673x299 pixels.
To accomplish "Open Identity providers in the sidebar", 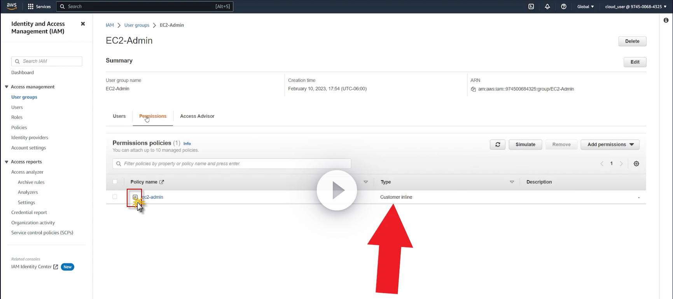I will (x=30, y=137).
